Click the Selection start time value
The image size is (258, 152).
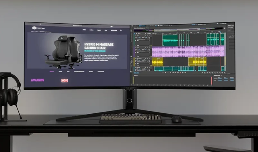point(220,79)
